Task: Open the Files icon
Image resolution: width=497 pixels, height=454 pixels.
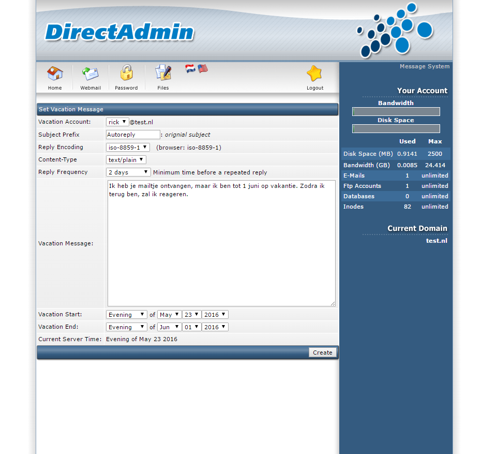Action: [163, 74]
